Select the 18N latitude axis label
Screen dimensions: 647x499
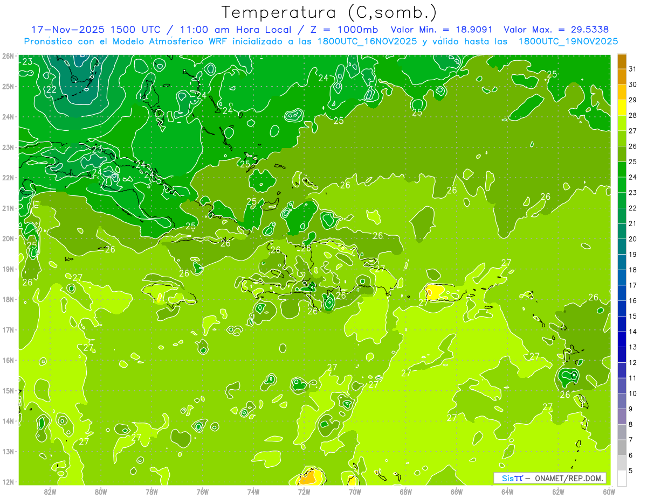click(x=8, y=299)
